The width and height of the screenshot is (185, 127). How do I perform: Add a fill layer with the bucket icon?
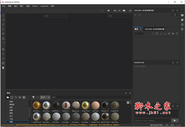tap(165, 34)
